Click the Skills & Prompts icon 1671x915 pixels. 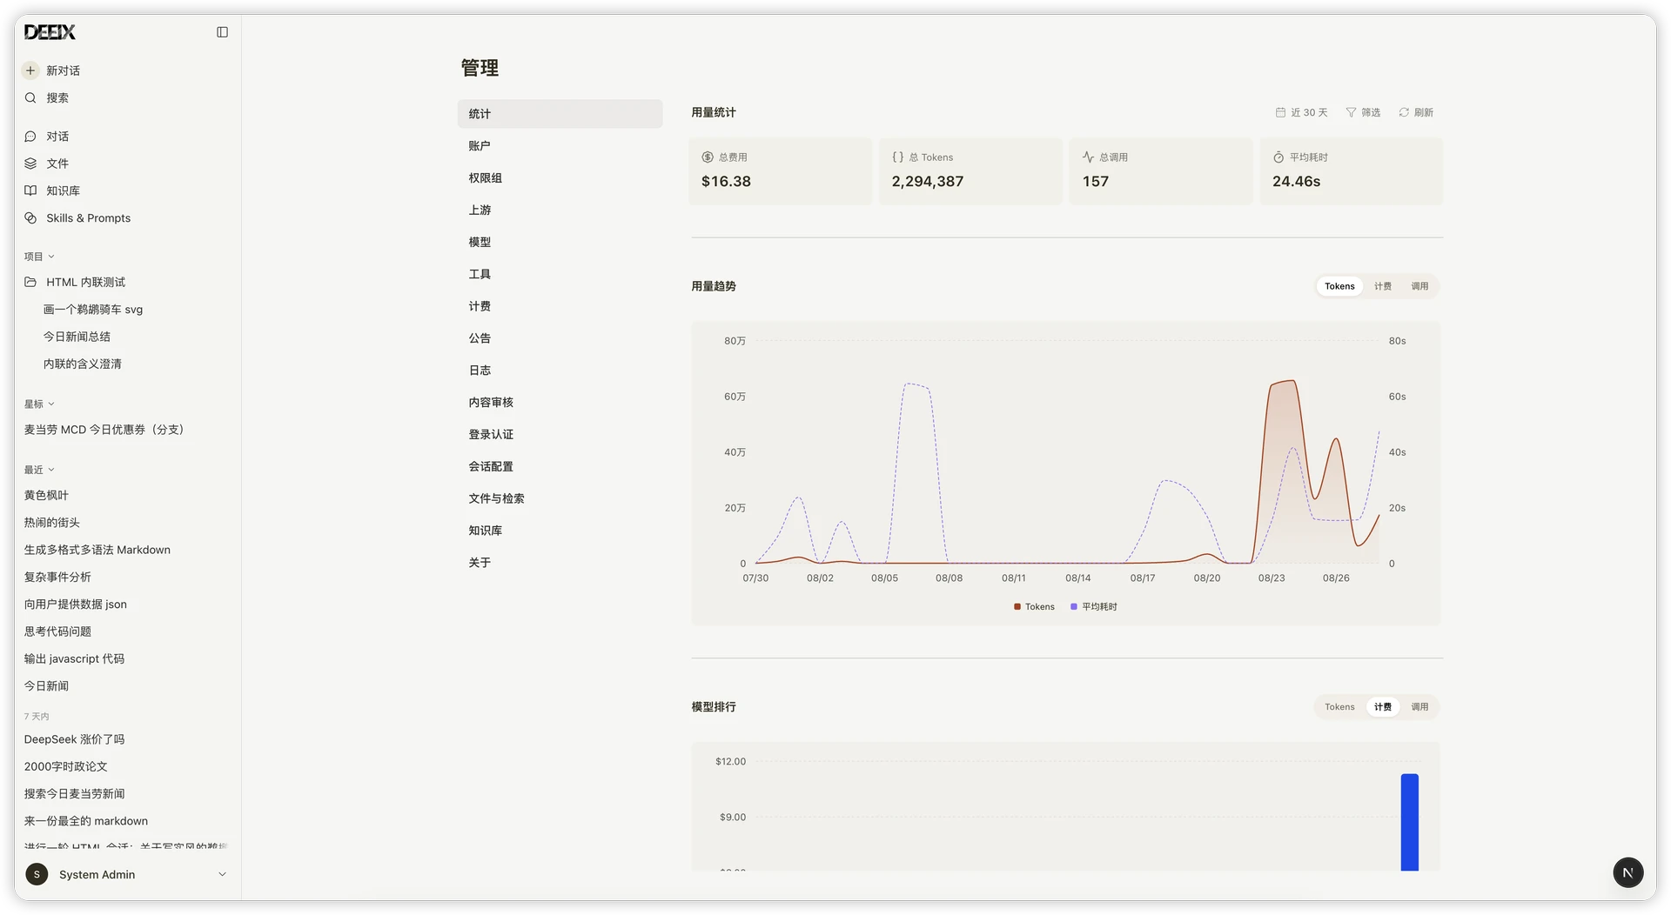tap(30, 217)
